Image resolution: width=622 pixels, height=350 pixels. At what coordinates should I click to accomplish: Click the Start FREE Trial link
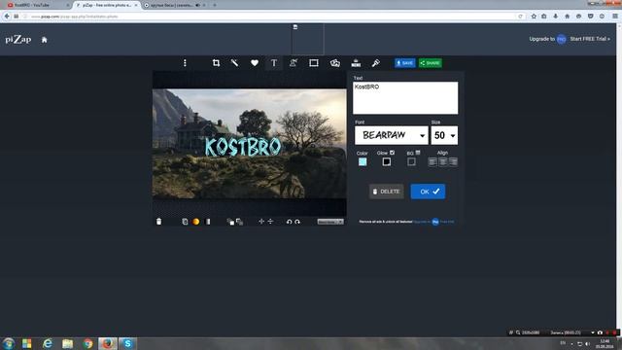(x=590, y=39)
